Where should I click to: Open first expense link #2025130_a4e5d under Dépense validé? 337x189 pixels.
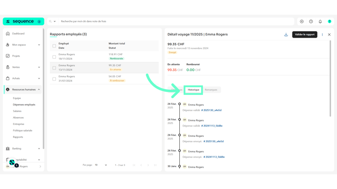[211, 110]
